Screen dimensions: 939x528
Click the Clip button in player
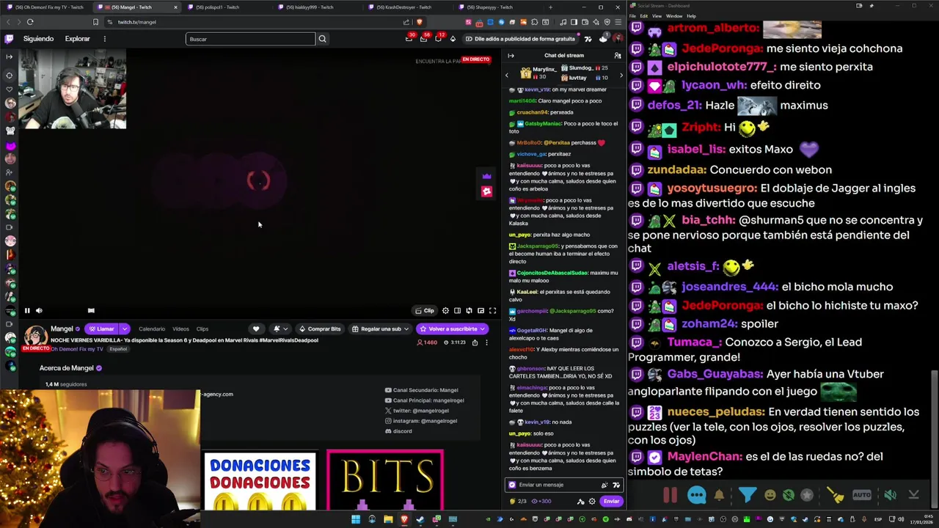(x=425, y=311)
